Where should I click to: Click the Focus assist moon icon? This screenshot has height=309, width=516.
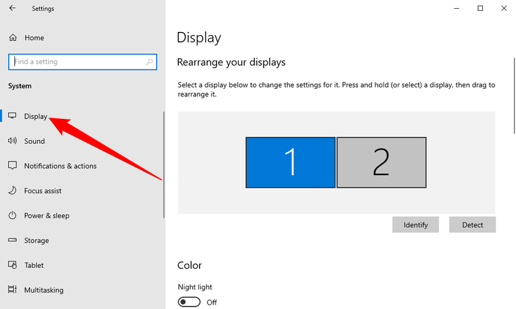click(12, 191)
